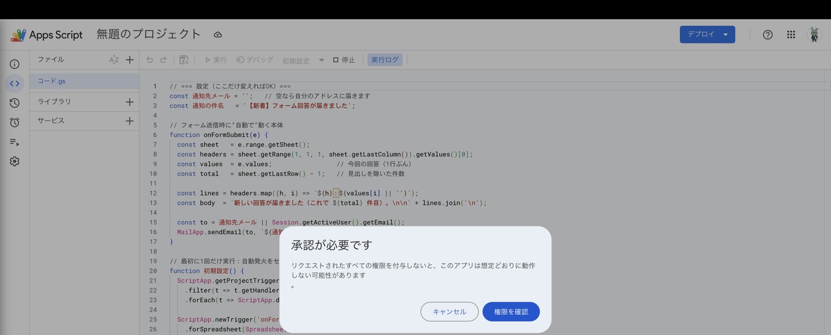Add a library with plus icon

tap(130, 102)
